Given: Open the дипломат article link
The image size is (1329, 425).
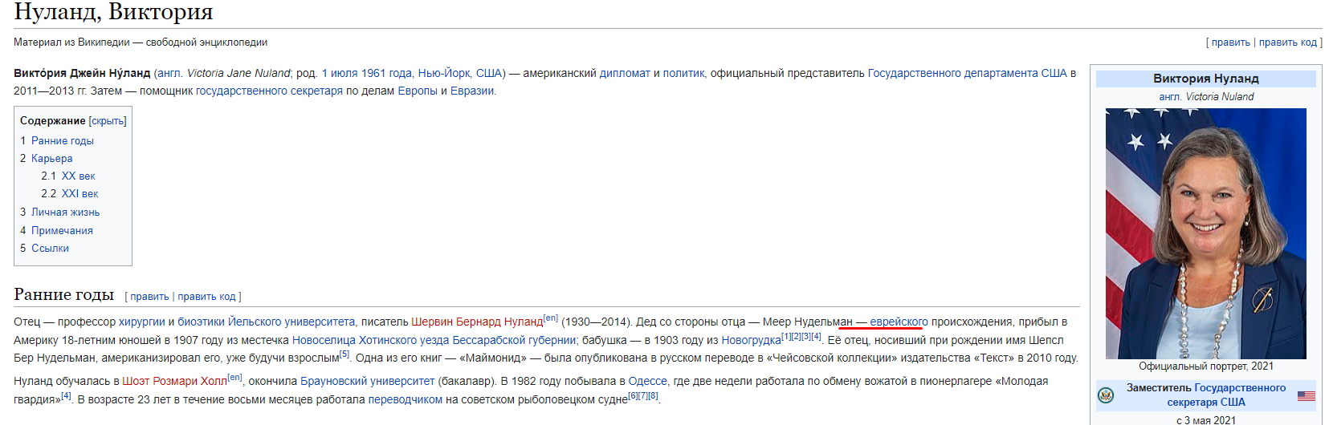Looking at the screenshot, I should click(x=625, y=73).
